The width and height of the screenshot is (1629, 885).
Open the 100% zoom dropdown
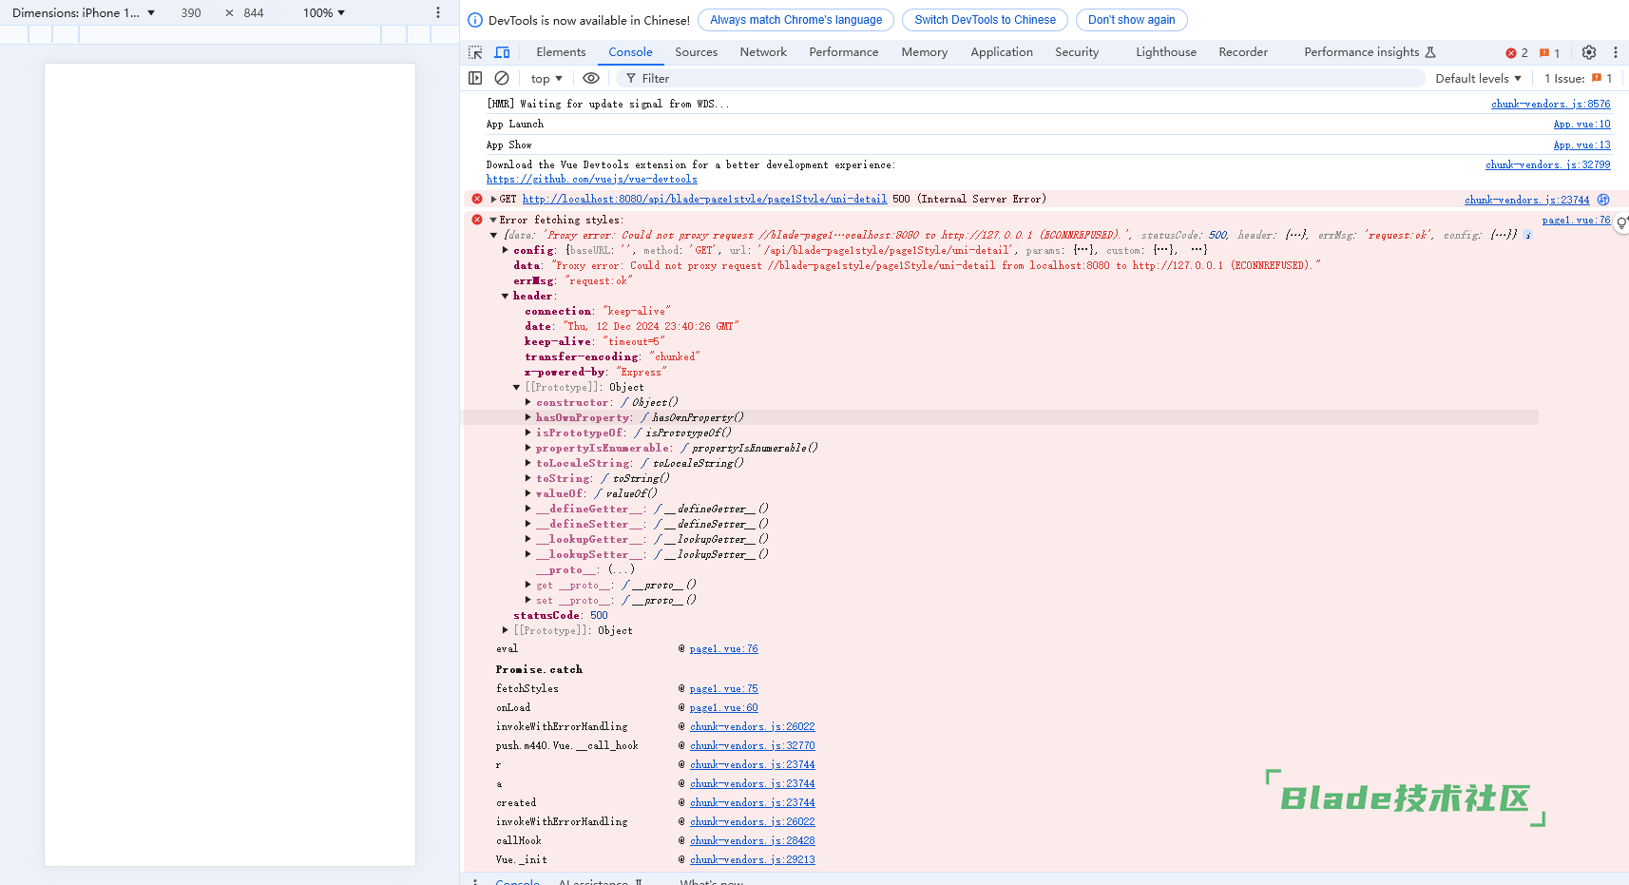324,13
